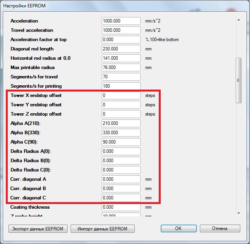Click the 'Coating thickness' label
Viewport: 250px width, 244px height.
tap(30, 207)
